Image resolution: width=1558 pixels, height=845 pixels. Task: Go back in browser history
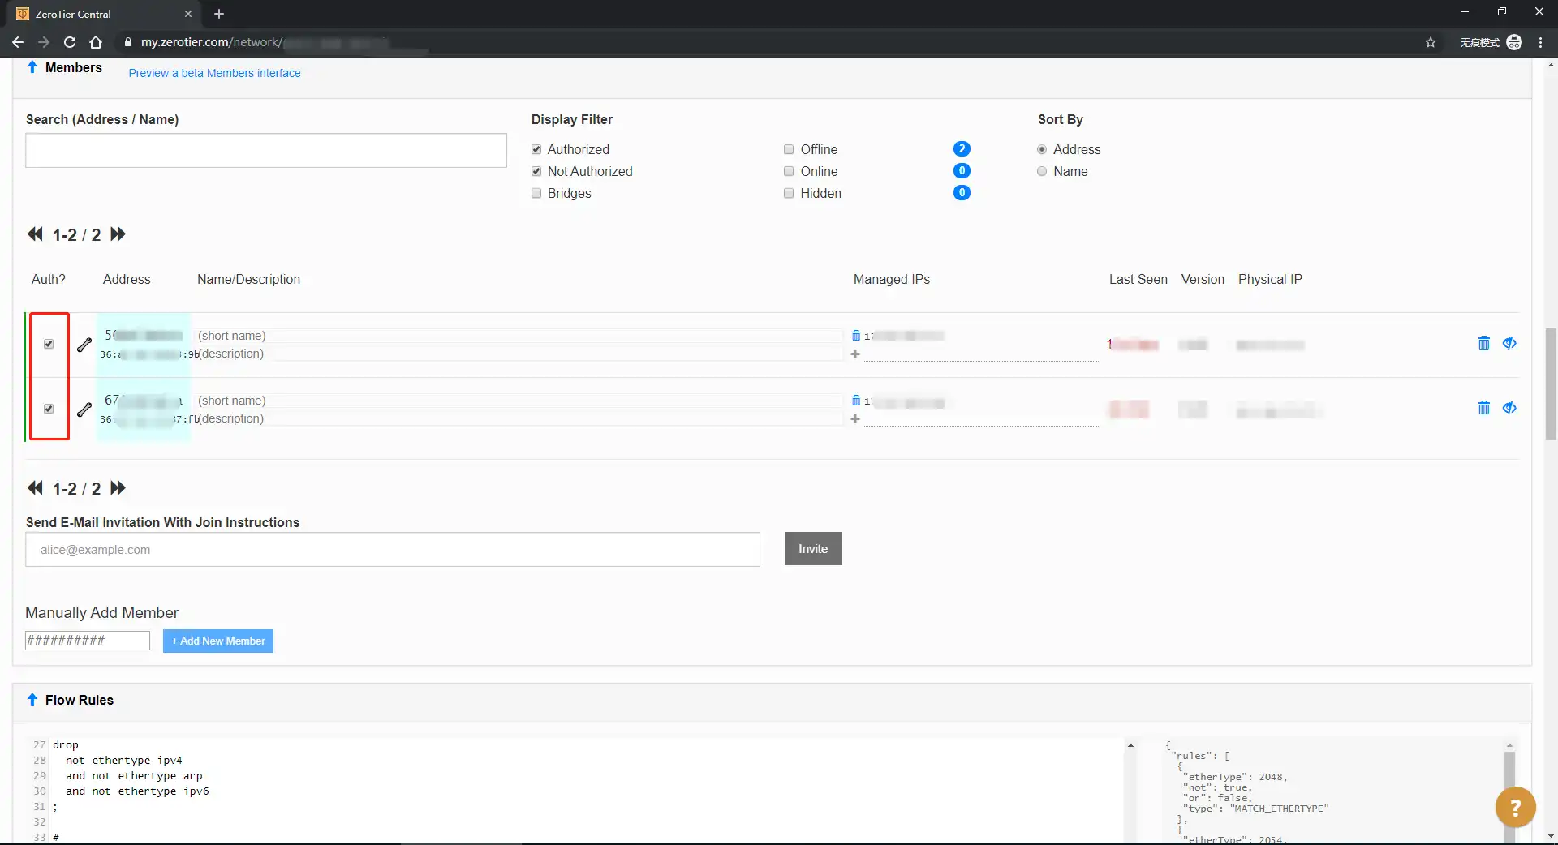[18, 42]
